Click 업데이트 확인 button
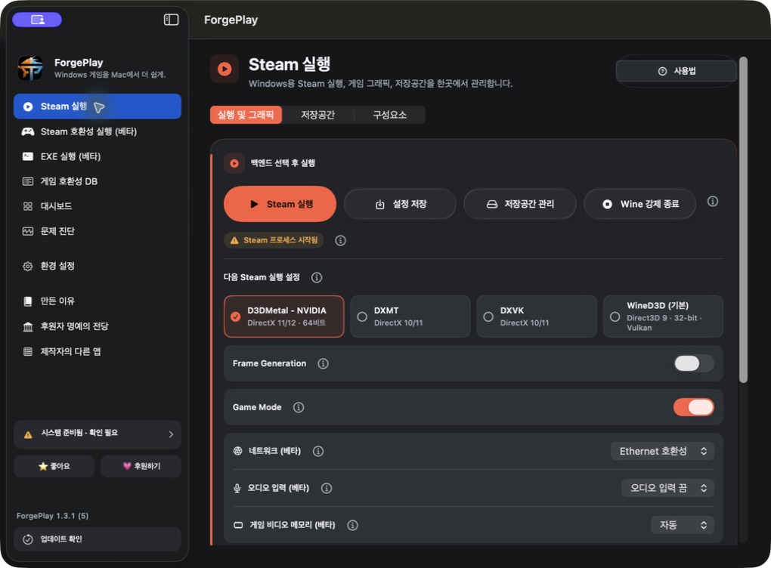The image size is (771, 568). (98, 539)
